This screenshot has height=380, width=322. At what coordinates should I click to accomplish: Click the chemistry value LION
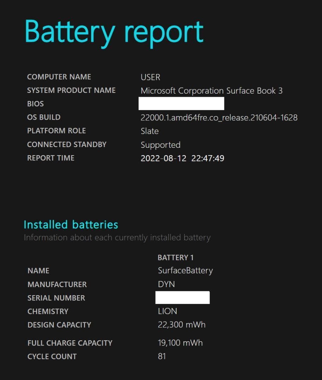pyautogui.click(x=167, y=311)
